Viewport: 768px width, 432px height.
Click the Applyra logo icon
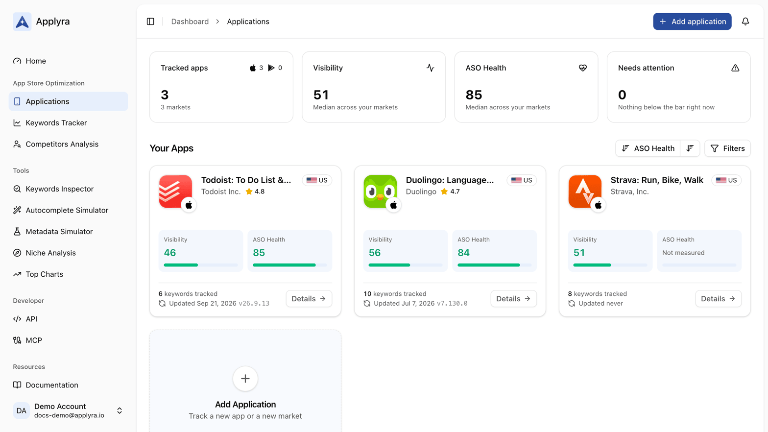pos(22,22)
